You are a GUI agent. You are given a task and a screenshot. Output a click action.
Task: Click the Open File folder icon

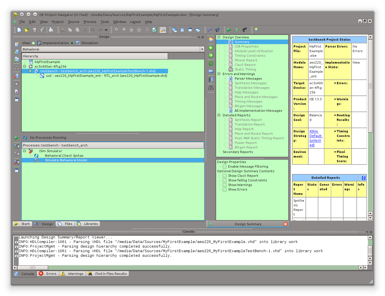point(27,30)
